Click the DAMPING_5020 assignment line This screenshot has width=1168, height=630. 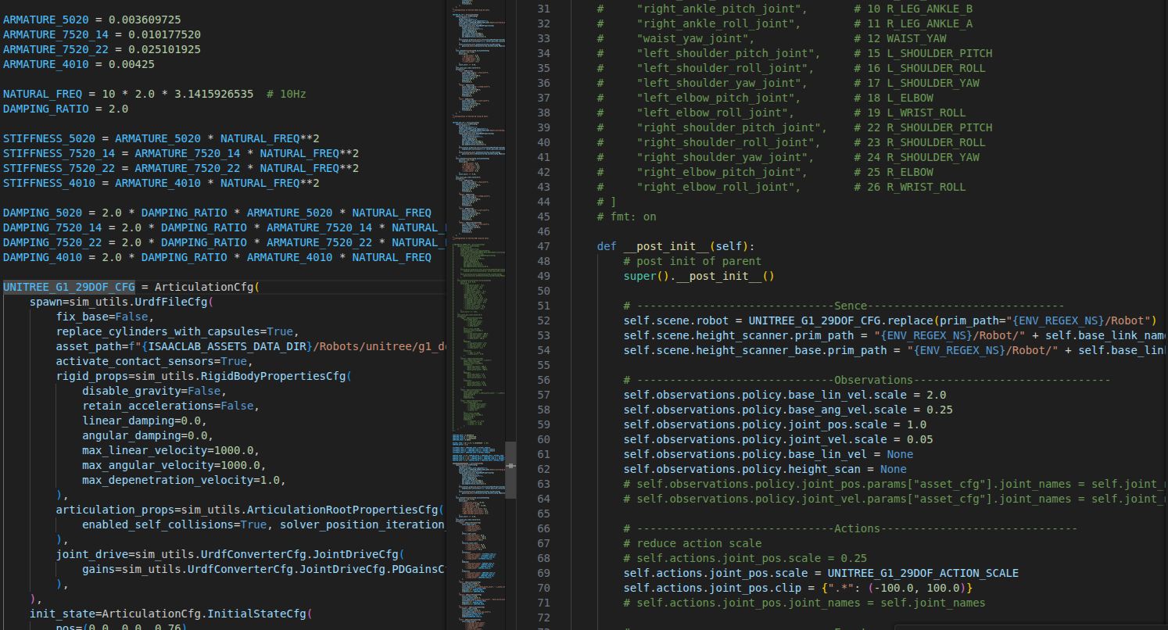click(x=217, y=213)
